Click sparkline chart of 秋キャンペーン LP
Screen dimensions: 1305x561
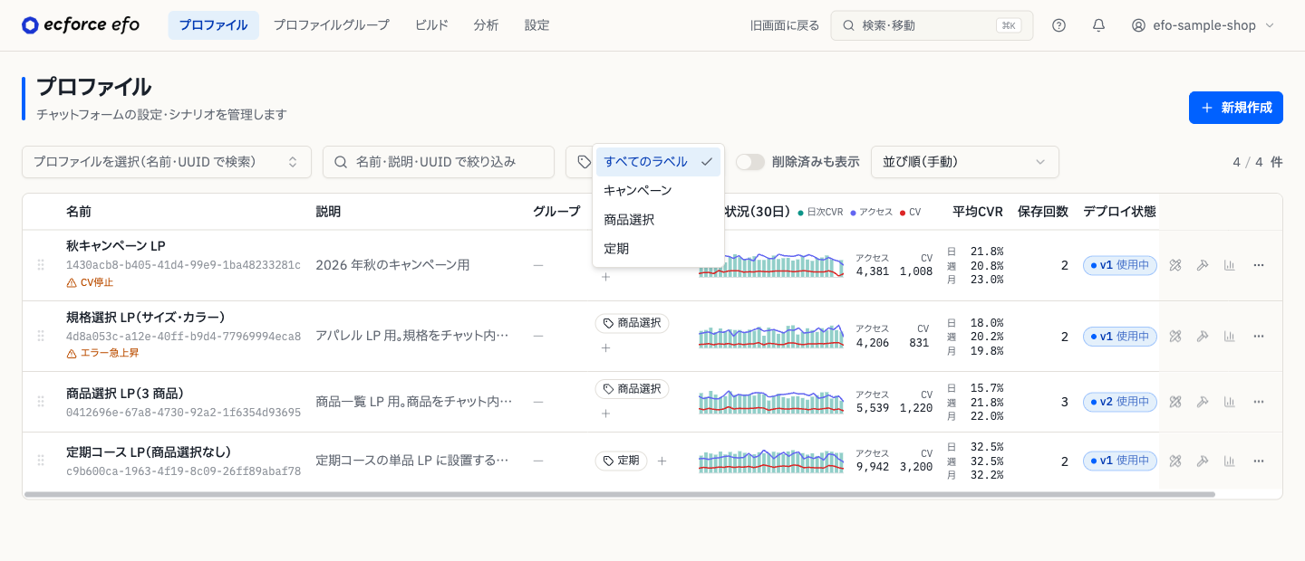[x=771, y=264]
